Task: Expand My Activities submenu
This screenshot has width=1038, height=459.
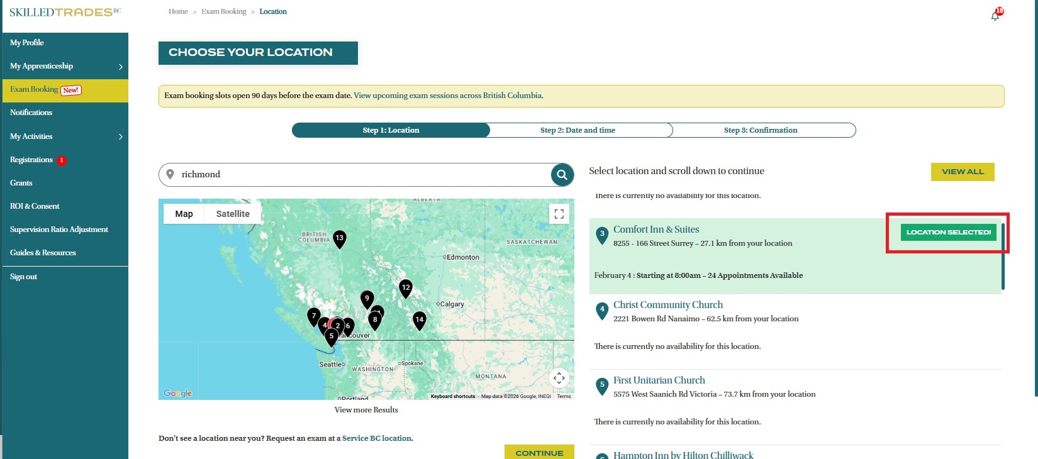Action: [120, 136]
